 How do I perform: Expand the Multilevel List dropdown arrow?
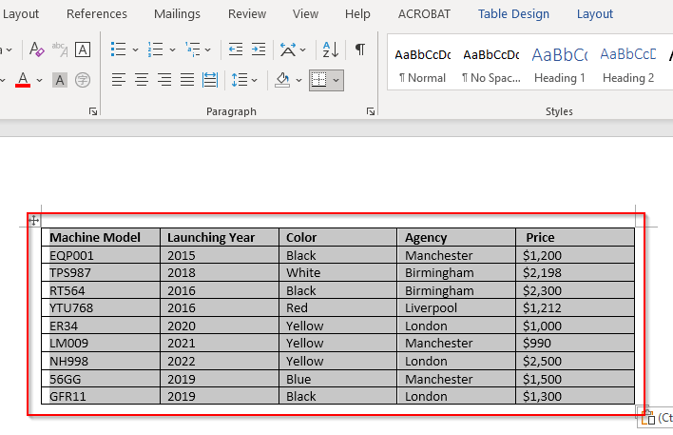pos(208,49)
